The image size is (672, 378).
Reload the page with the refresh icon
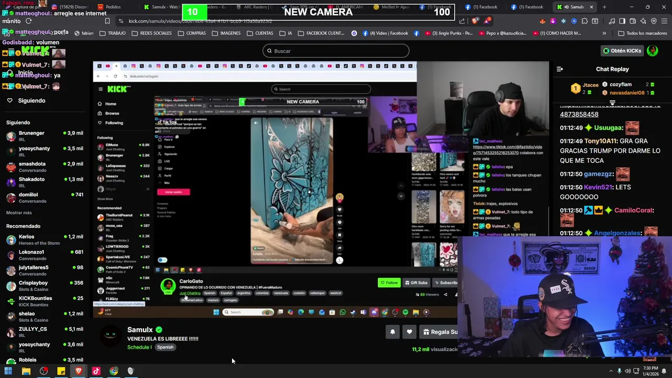click(28, 21)
